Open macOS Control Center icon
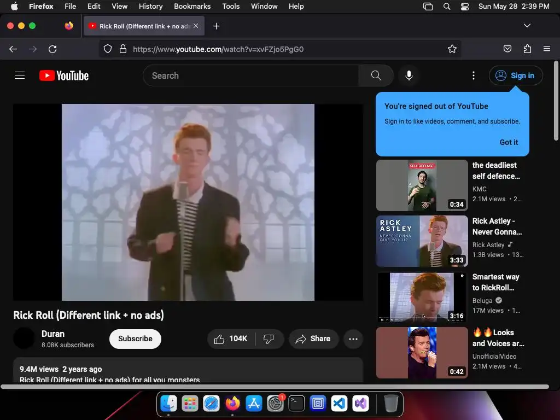Image resolution: width=560 pixels, height=420 pixels. [465, 7]
